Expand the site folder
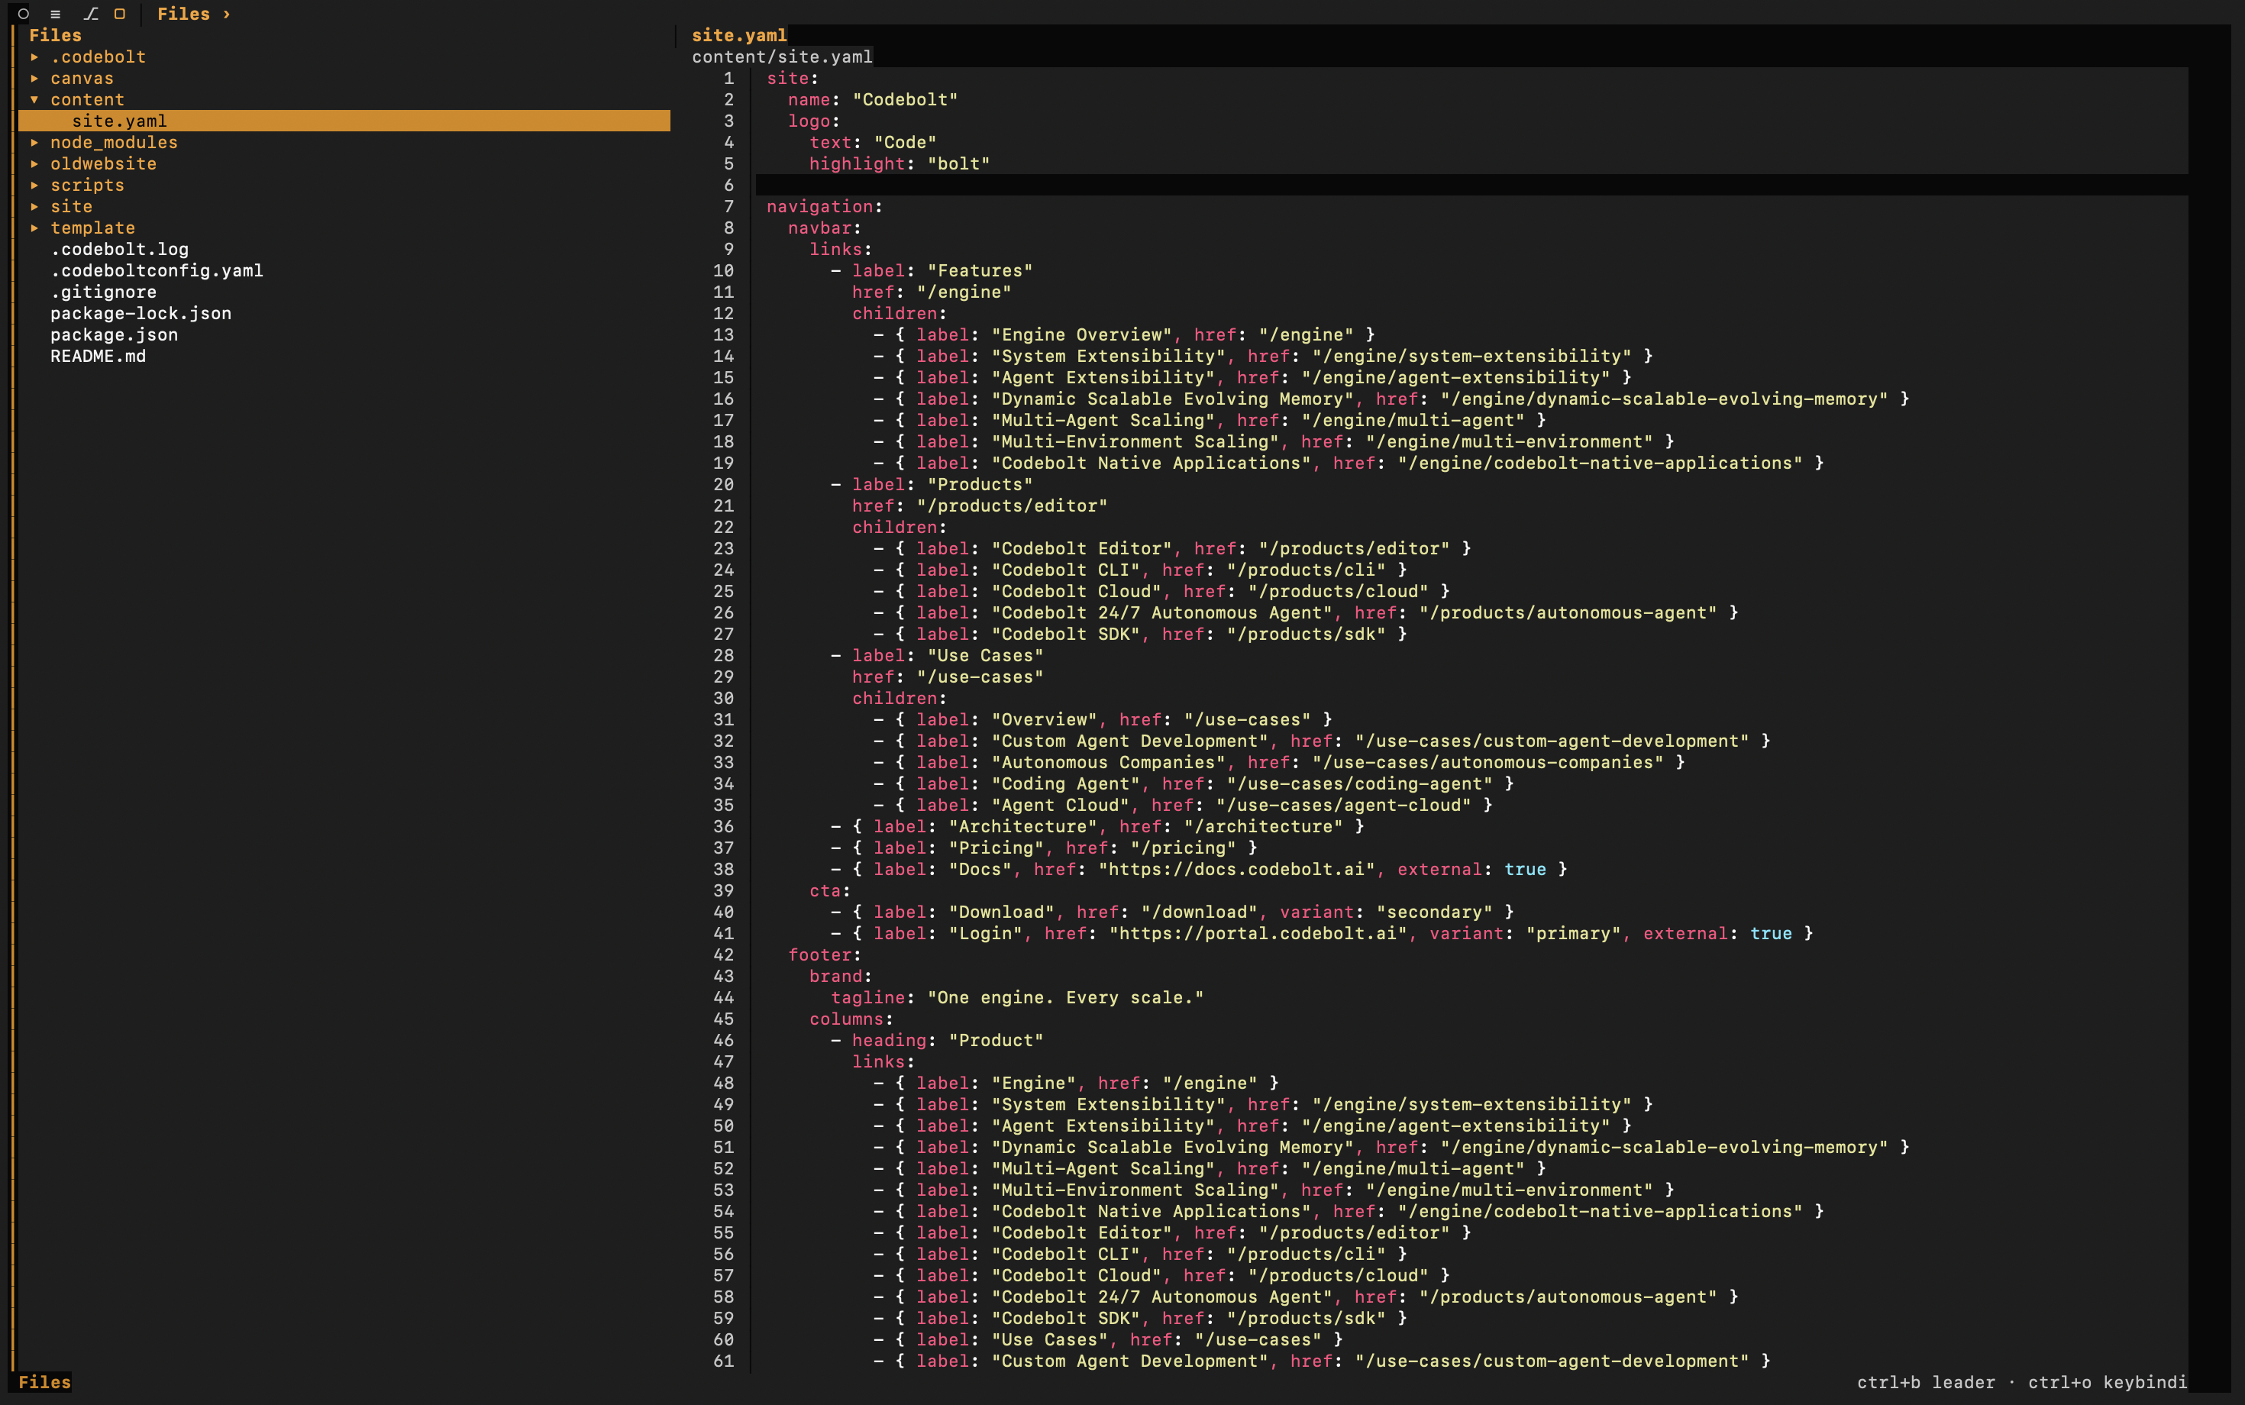Screen dimensions: 2245x1405 (34, 206)
